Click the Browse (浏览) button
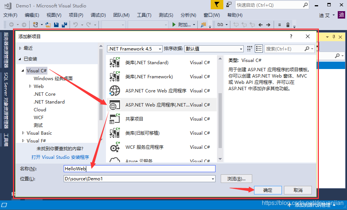 click(236, 179)
